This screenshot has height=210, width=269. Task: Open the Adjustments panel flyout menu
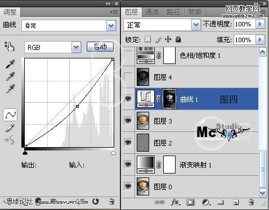click(x=114, y=12)
